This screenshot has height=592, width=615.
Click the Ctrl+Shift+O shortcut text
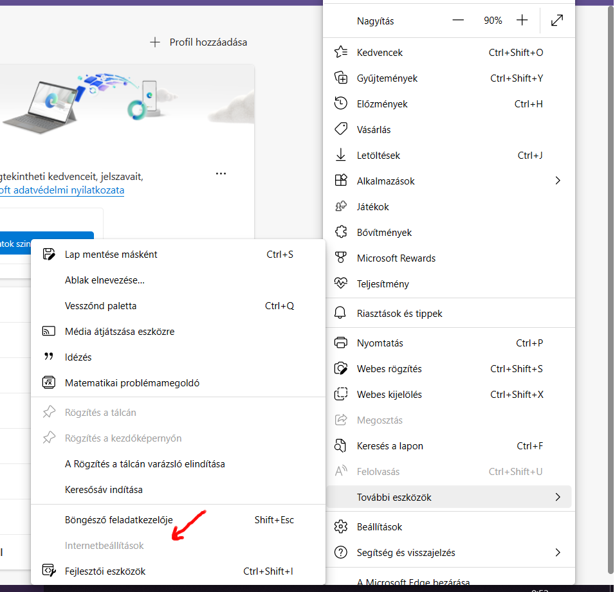[x=516, y=53]
